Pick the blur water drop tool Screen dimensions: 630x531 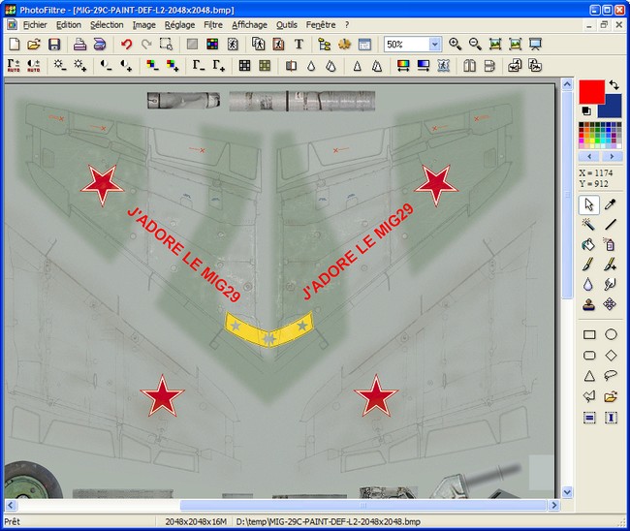point(588,284)
